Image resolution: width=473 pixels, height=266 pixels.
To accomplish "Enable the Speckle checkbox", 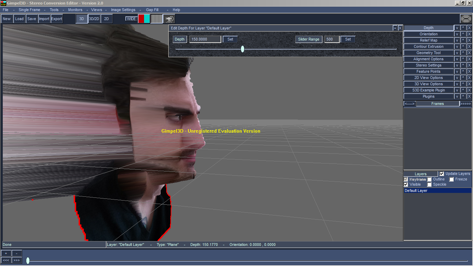I will click(x=429, y=185).
